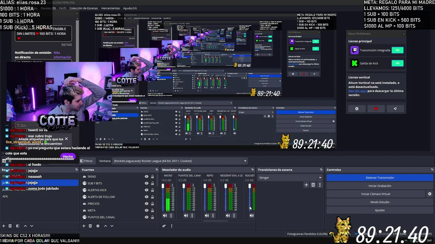
Task: Mute the RESIDENT EVIL 4 audio channel
Action: [228, 216]
